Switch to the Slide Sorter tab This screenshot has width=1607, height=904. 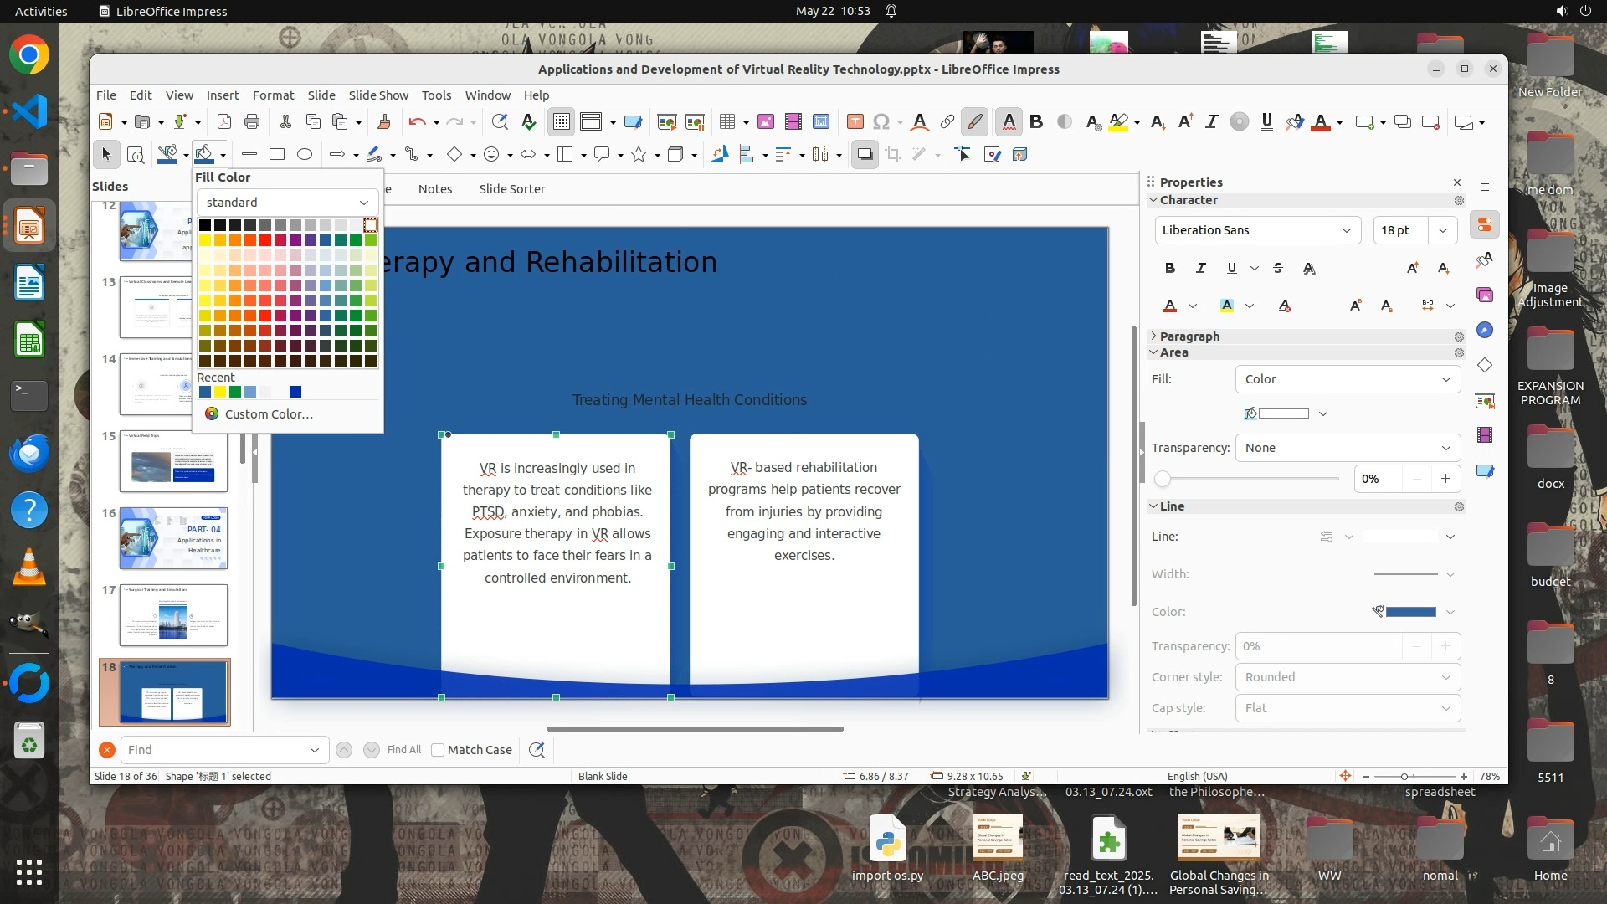click(x=511, y=189)
